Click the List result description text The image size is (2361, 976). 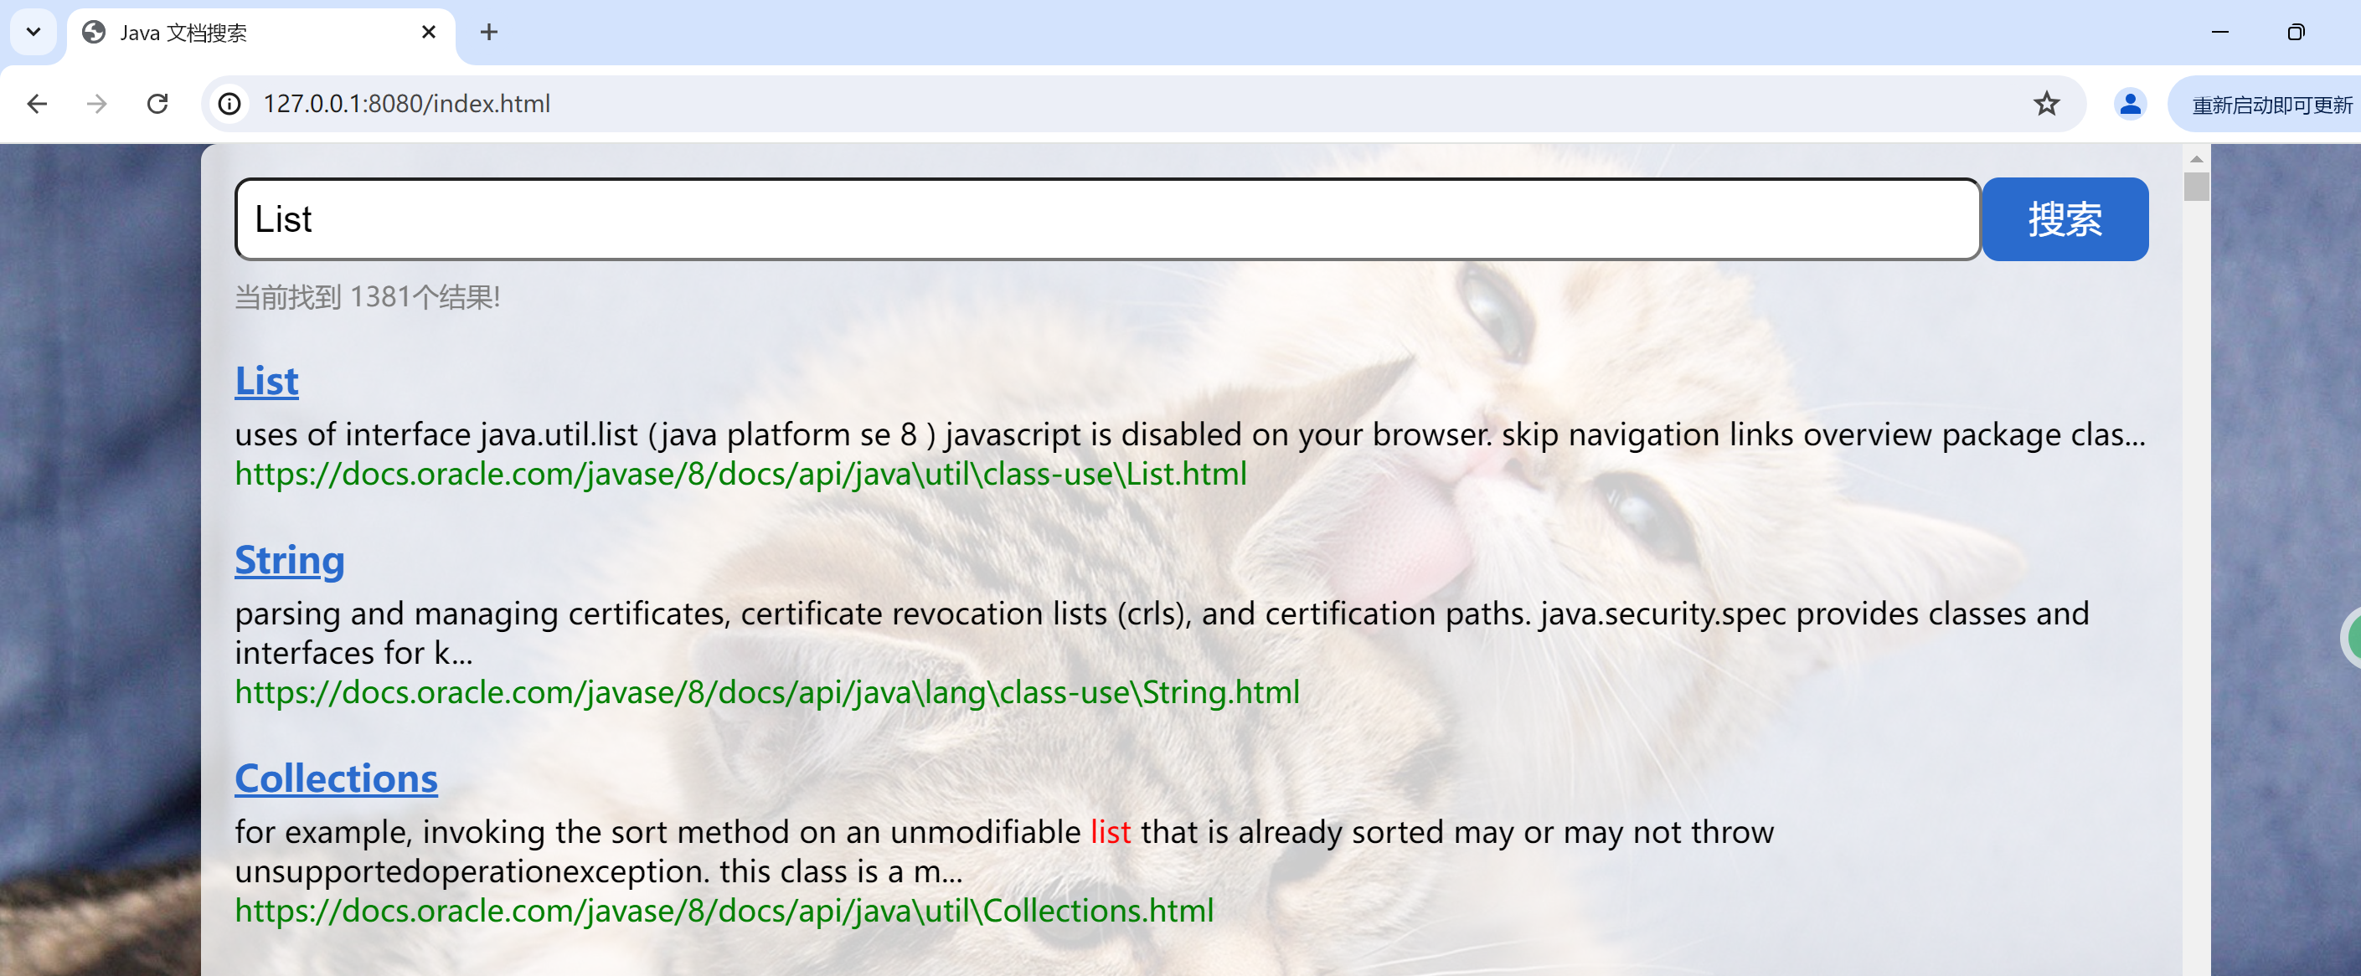[x=1189, y=434]
